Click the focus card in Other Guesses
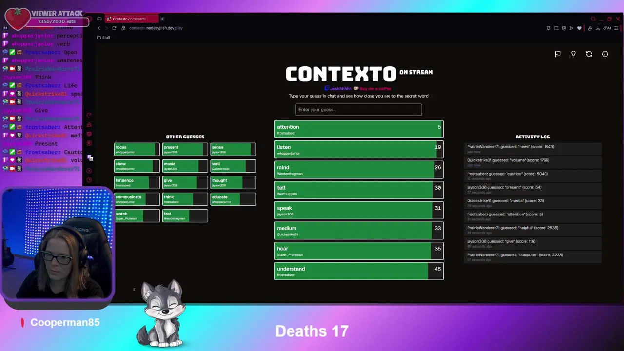 point(137,149)
